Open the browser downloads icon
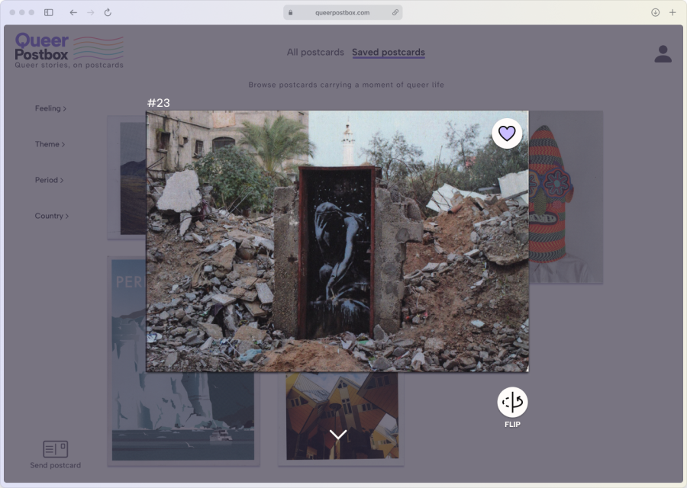This screenshot has height=488, width=687. pos(655,12)
